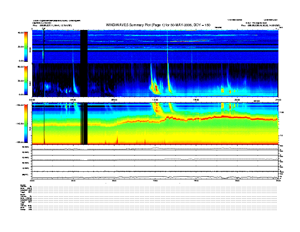Click the -155.00 label on TNR scale

[x=20, y=142]
